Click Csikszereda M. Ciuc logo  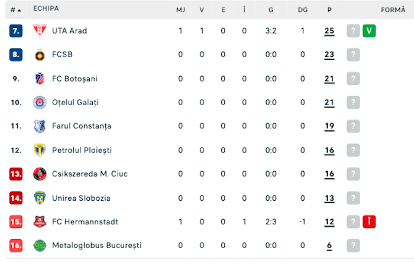tap(40, 174)
